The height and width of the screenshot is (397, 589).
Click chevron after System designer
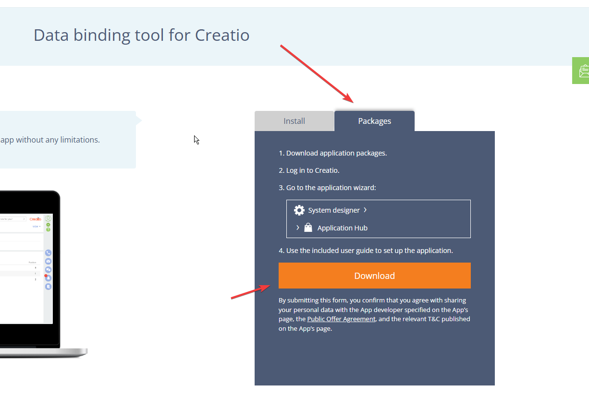pos(365,210)
